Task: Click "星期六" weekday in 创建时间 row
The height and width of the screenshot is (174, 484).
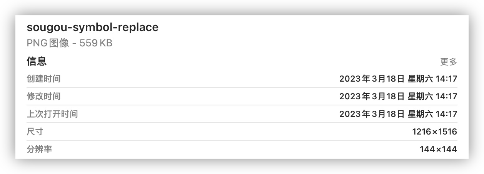Action: pos(421,79)
